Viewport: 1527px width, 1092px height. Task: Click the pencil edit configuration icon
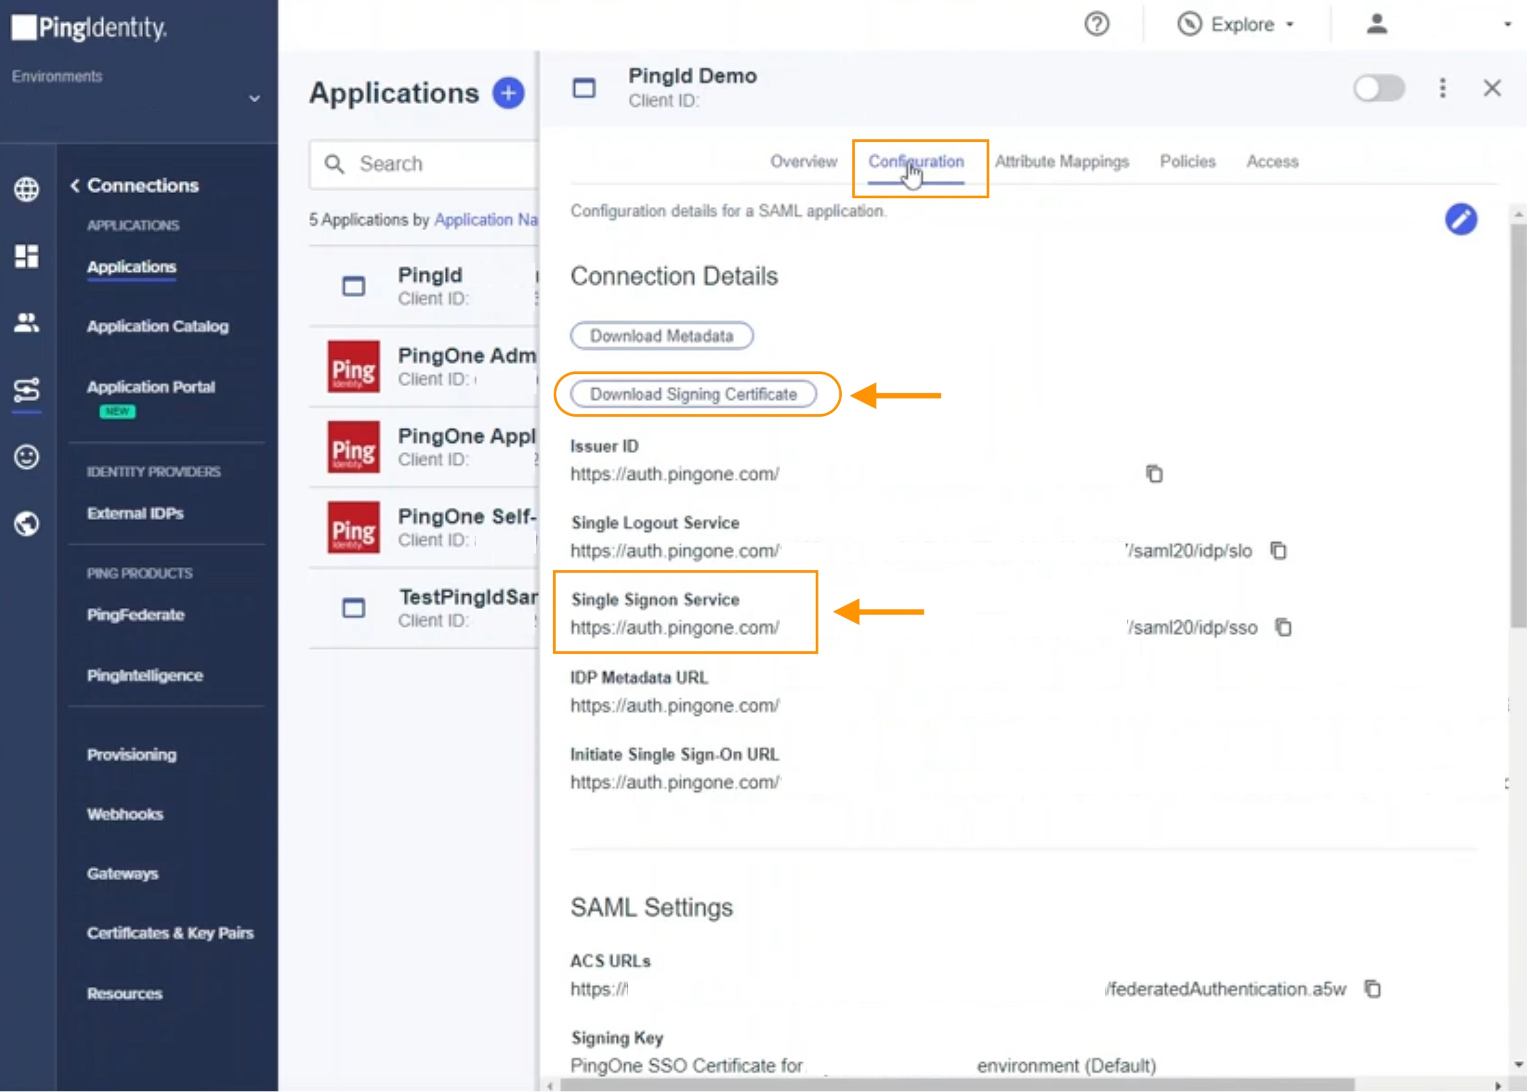point(1460,219)
